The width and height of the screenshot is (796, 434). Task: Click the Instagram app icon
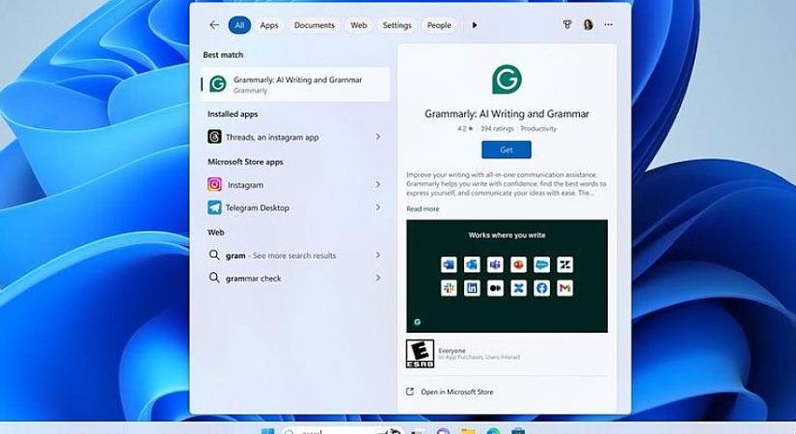(x=214, y=184)
